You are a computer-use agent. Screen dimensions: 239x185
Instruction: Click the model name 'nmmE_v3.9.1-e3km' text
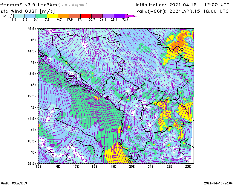pyautogui.click(x=32, y=5)
